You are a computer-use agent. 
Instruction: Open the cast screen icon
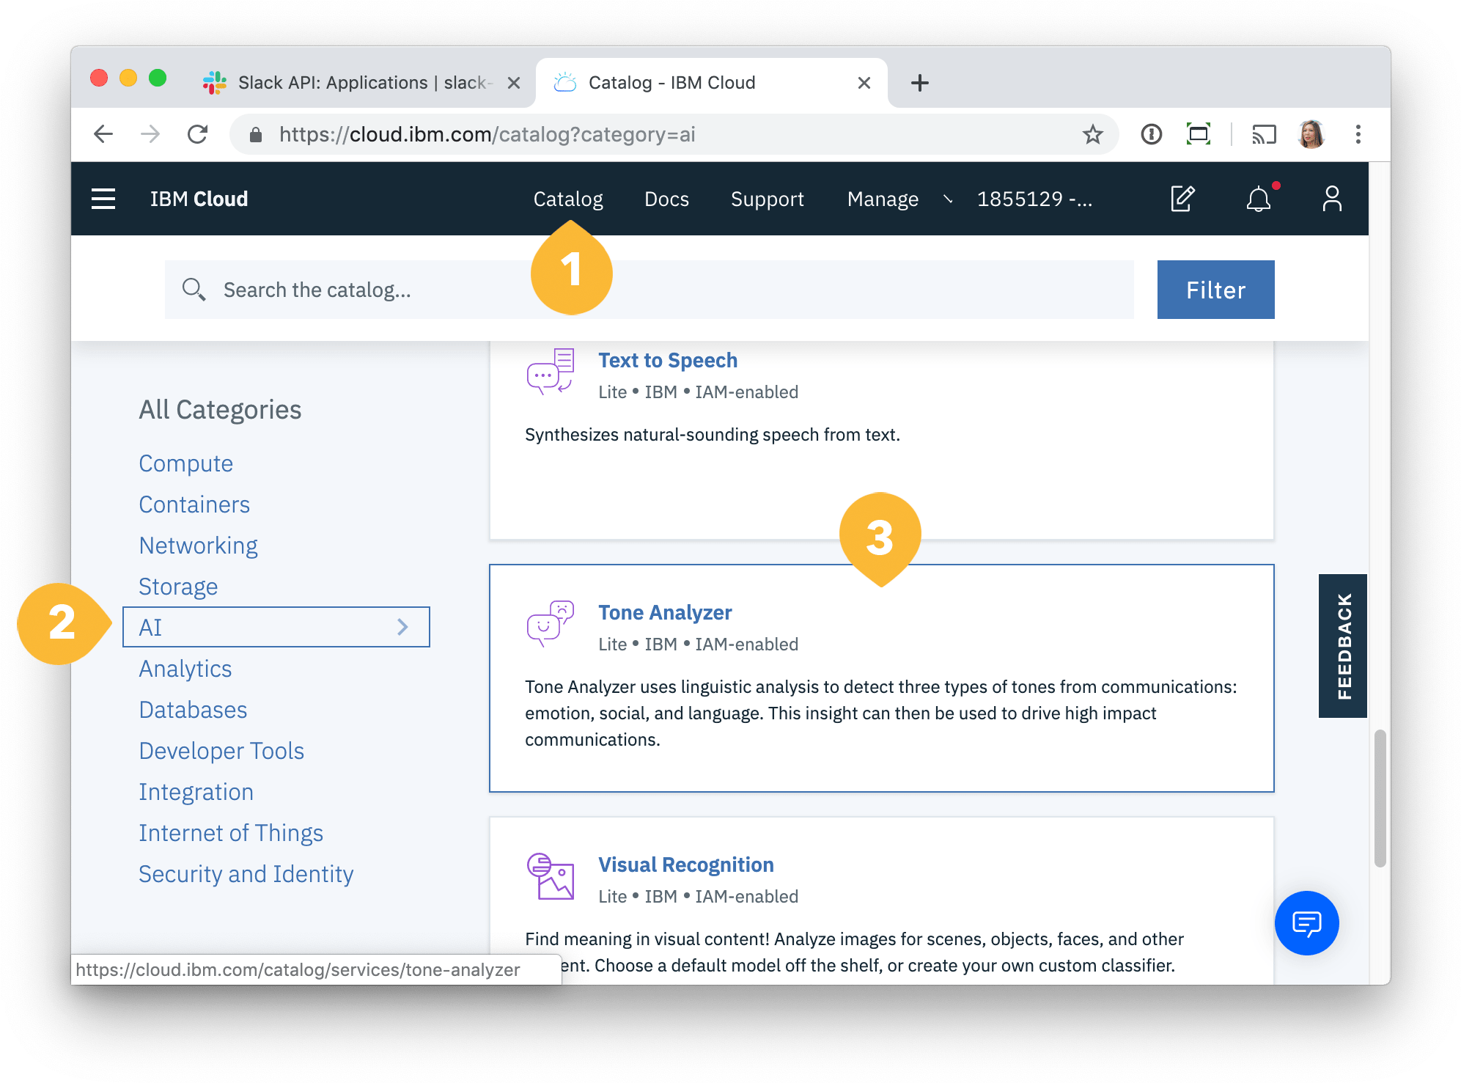pos(1264,134)
